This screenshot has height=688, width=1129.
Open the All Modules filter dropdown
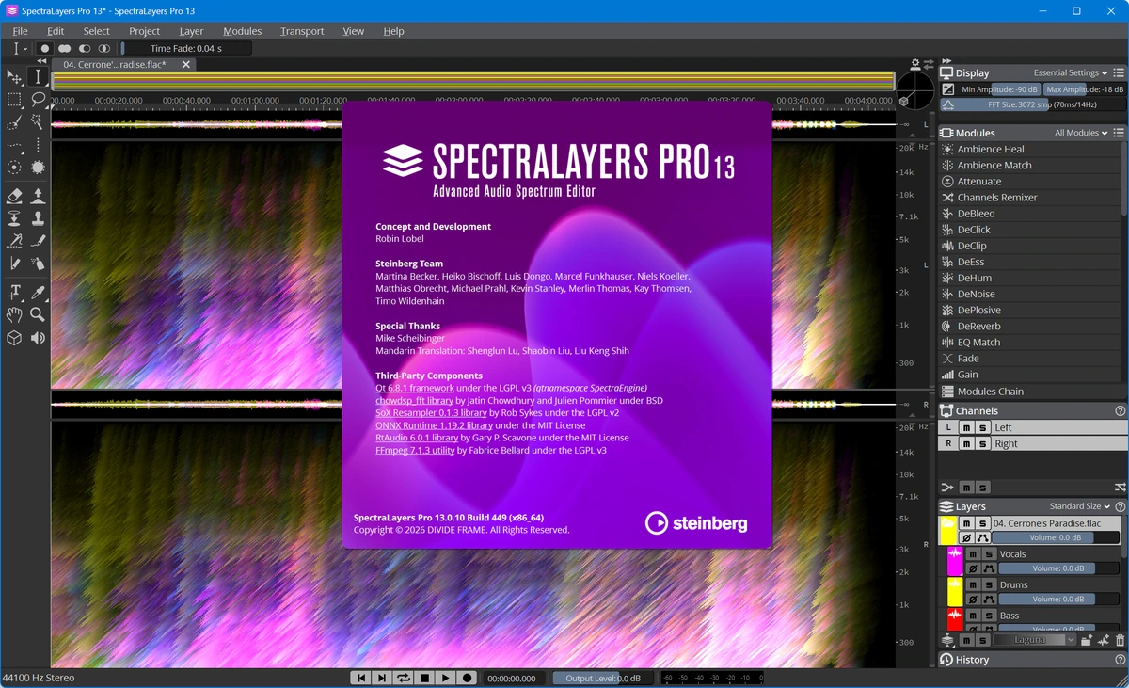coord(1081,133)
